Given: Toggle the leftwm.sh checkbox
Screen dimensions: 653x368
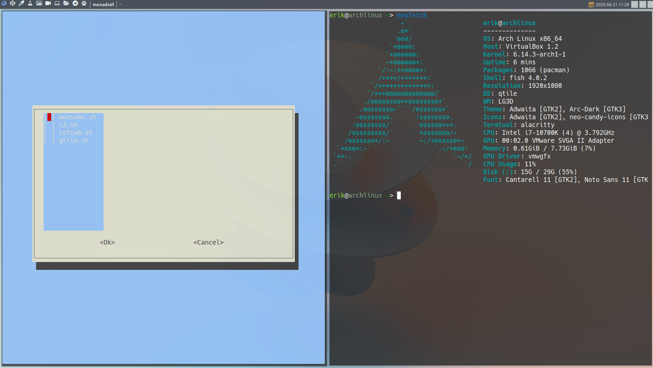Looking at the screenshot, I should [49, 133].
